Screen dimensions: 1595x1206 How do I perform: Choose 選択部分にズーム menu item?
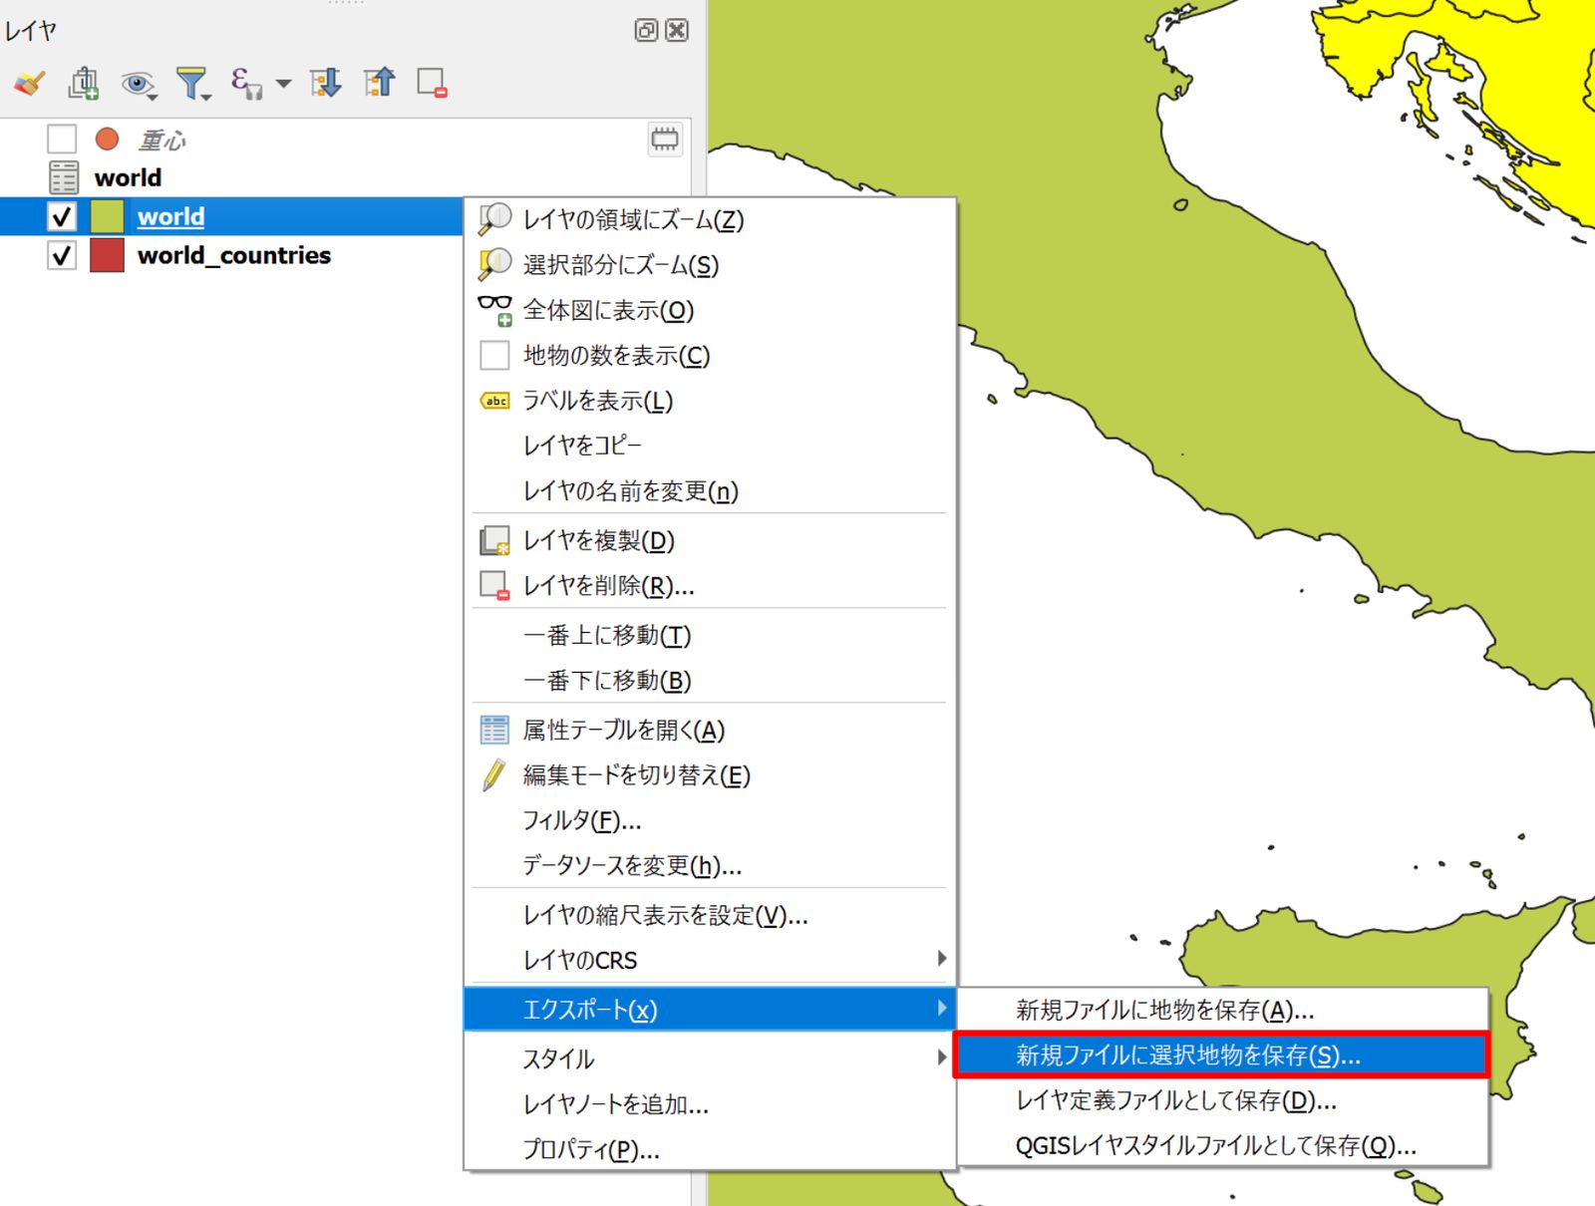[710, 264]
